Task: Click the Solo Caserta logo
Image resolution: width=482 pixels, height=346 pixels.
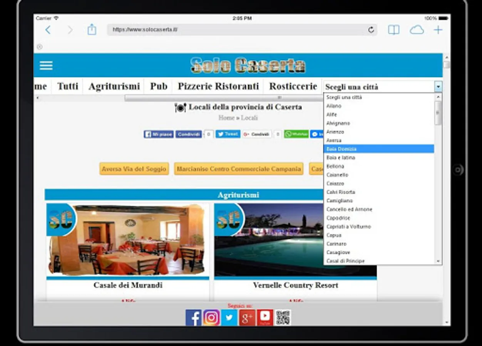Action: (x=248, y=65)
